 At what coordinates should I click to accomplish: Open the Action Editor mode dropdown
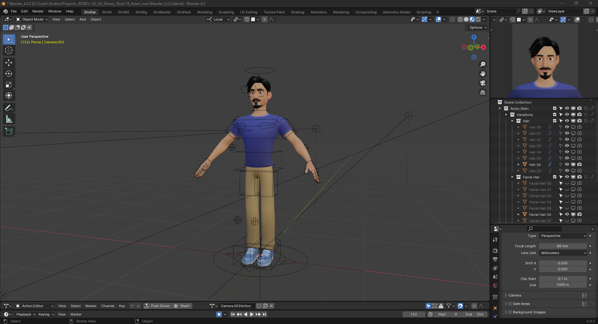point(35,306)
